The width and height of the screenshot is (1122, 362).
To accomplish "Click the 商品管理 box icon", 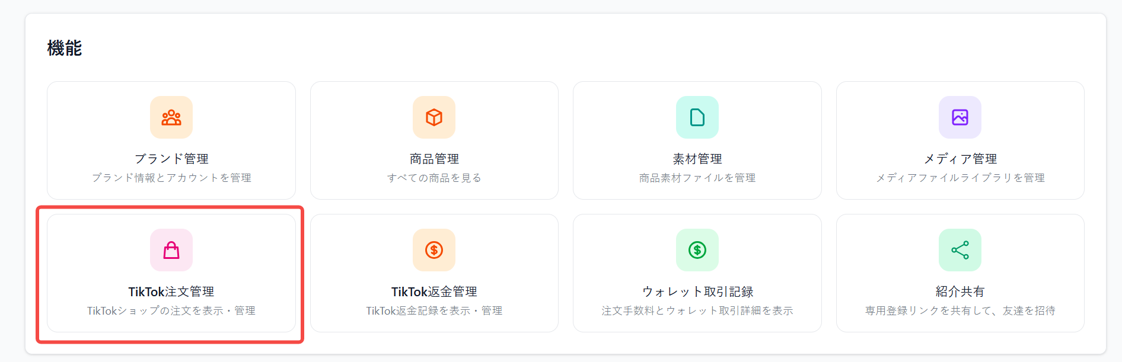I will [x=434, y=117].
